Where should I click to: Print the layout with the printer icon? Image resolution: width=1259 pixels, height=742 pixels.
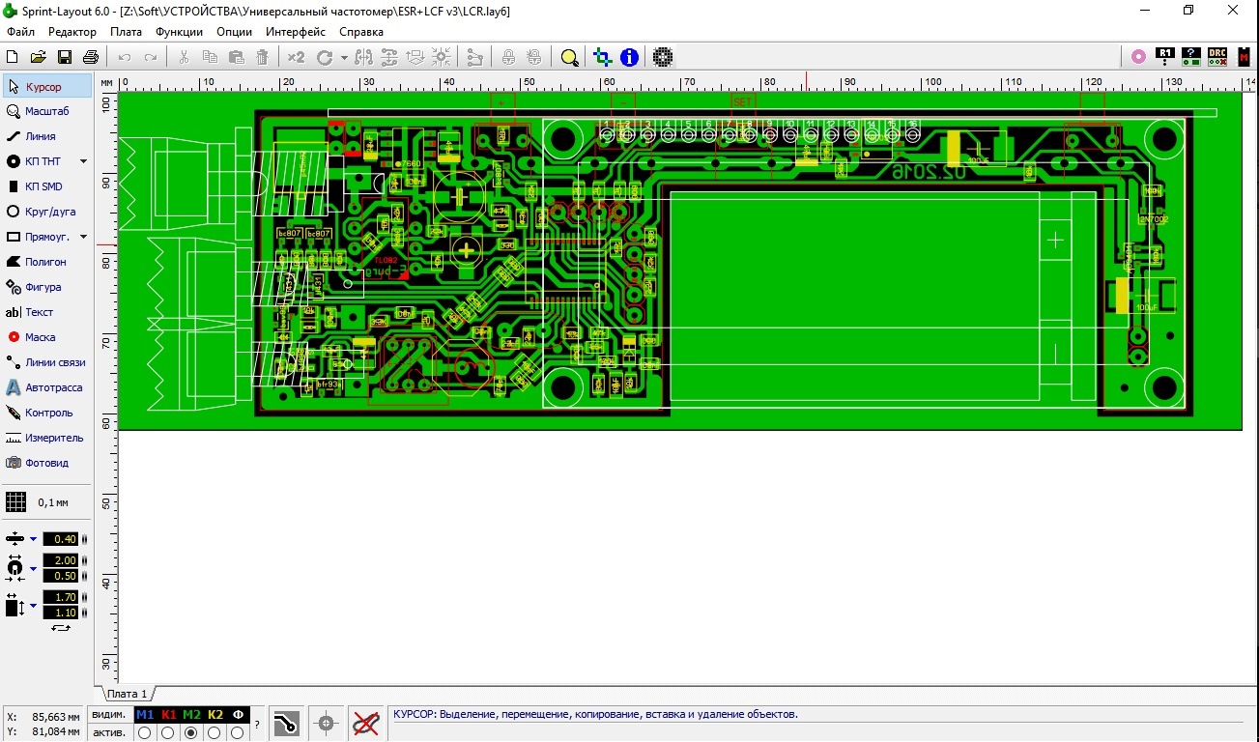pos(91,58)
